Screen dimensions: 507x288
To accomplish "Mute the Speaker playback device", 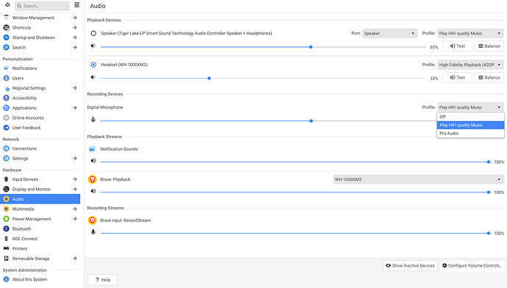I will tap(93, 46).
